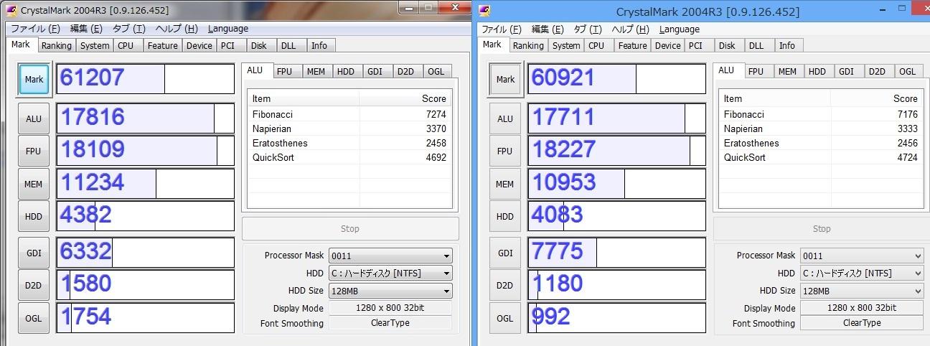930x346 pixels.
Task: Open the ファイル (F) menu in the right window
Action: pyautogui.click(x=502, y=29)
